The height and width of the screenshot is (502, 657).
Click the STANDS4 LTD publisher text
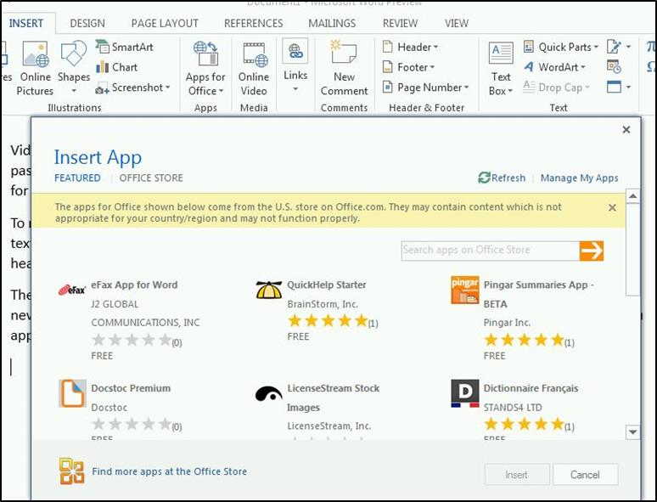point(513,407)
